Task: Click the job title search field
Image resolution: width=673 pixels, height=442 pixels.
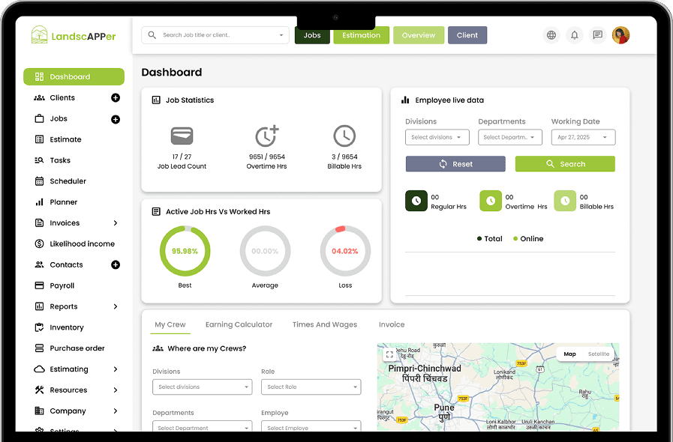Action: click(215, 35)
